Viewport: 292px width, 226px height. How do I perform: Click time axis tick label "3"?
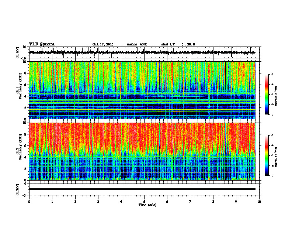[x=98, y=202]
